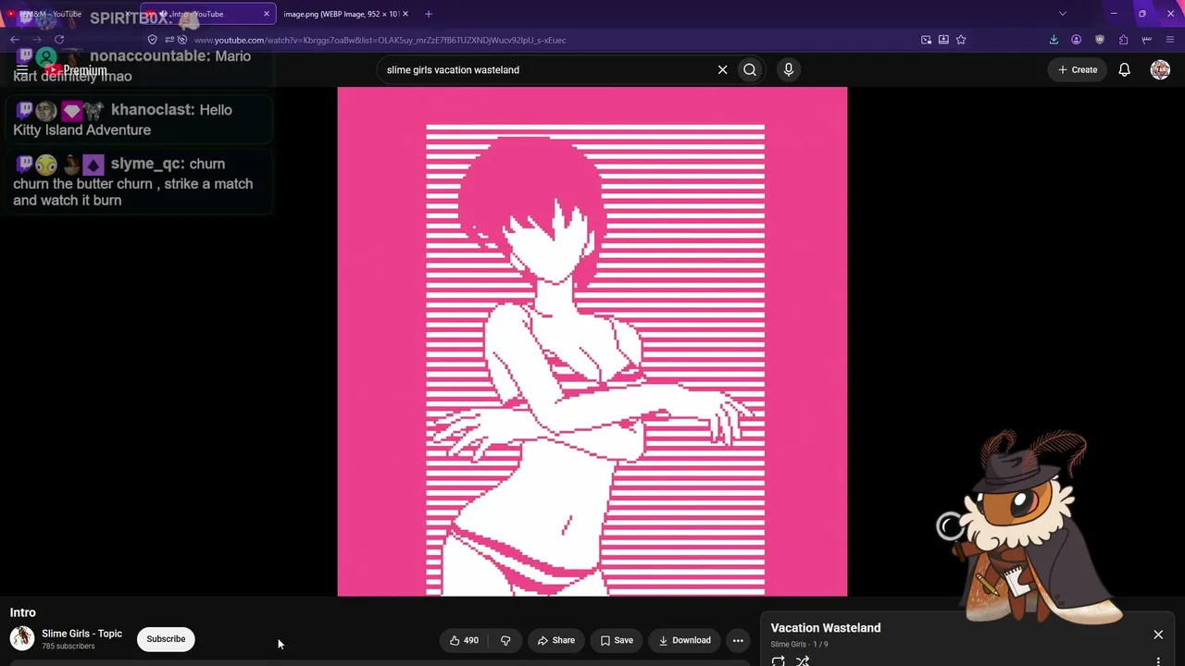Click the install app icon in address bar
The height and width of the screenshot is (666, 1185).
[943, 40]
